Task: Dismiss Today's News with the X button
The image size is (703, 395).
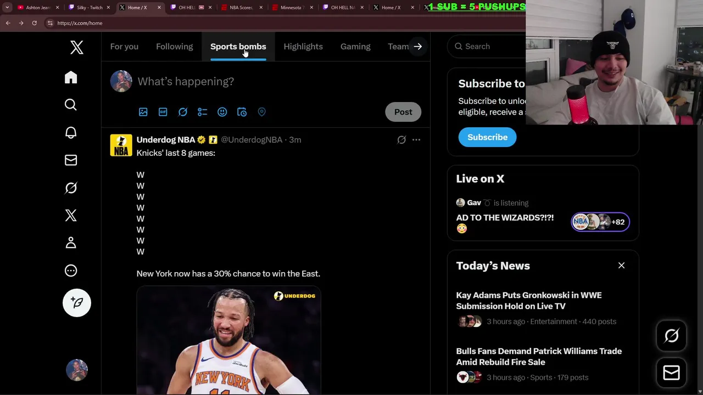Action: tap(622, 266)
